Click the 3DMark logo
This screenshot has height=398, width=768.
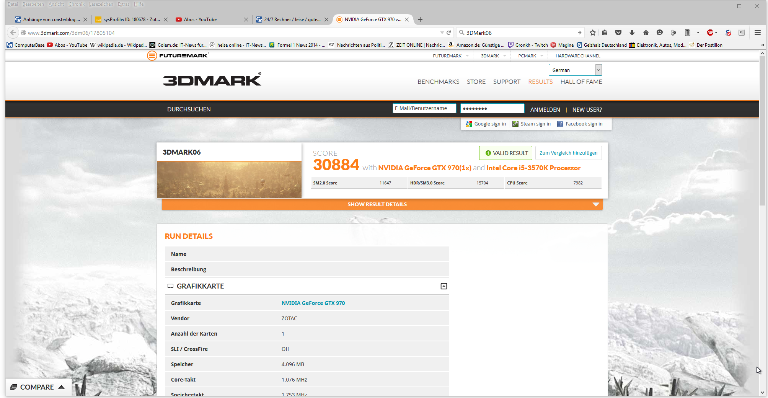click(x=212, y=79)
